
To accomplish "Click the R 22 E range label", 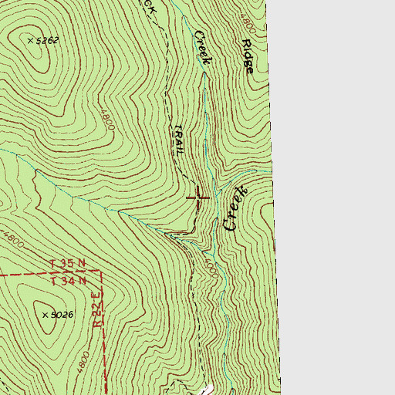I will coord(97,309).
